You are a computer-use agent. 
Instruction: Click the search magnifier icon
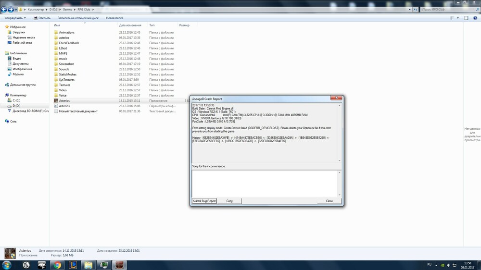click(478, 10)
